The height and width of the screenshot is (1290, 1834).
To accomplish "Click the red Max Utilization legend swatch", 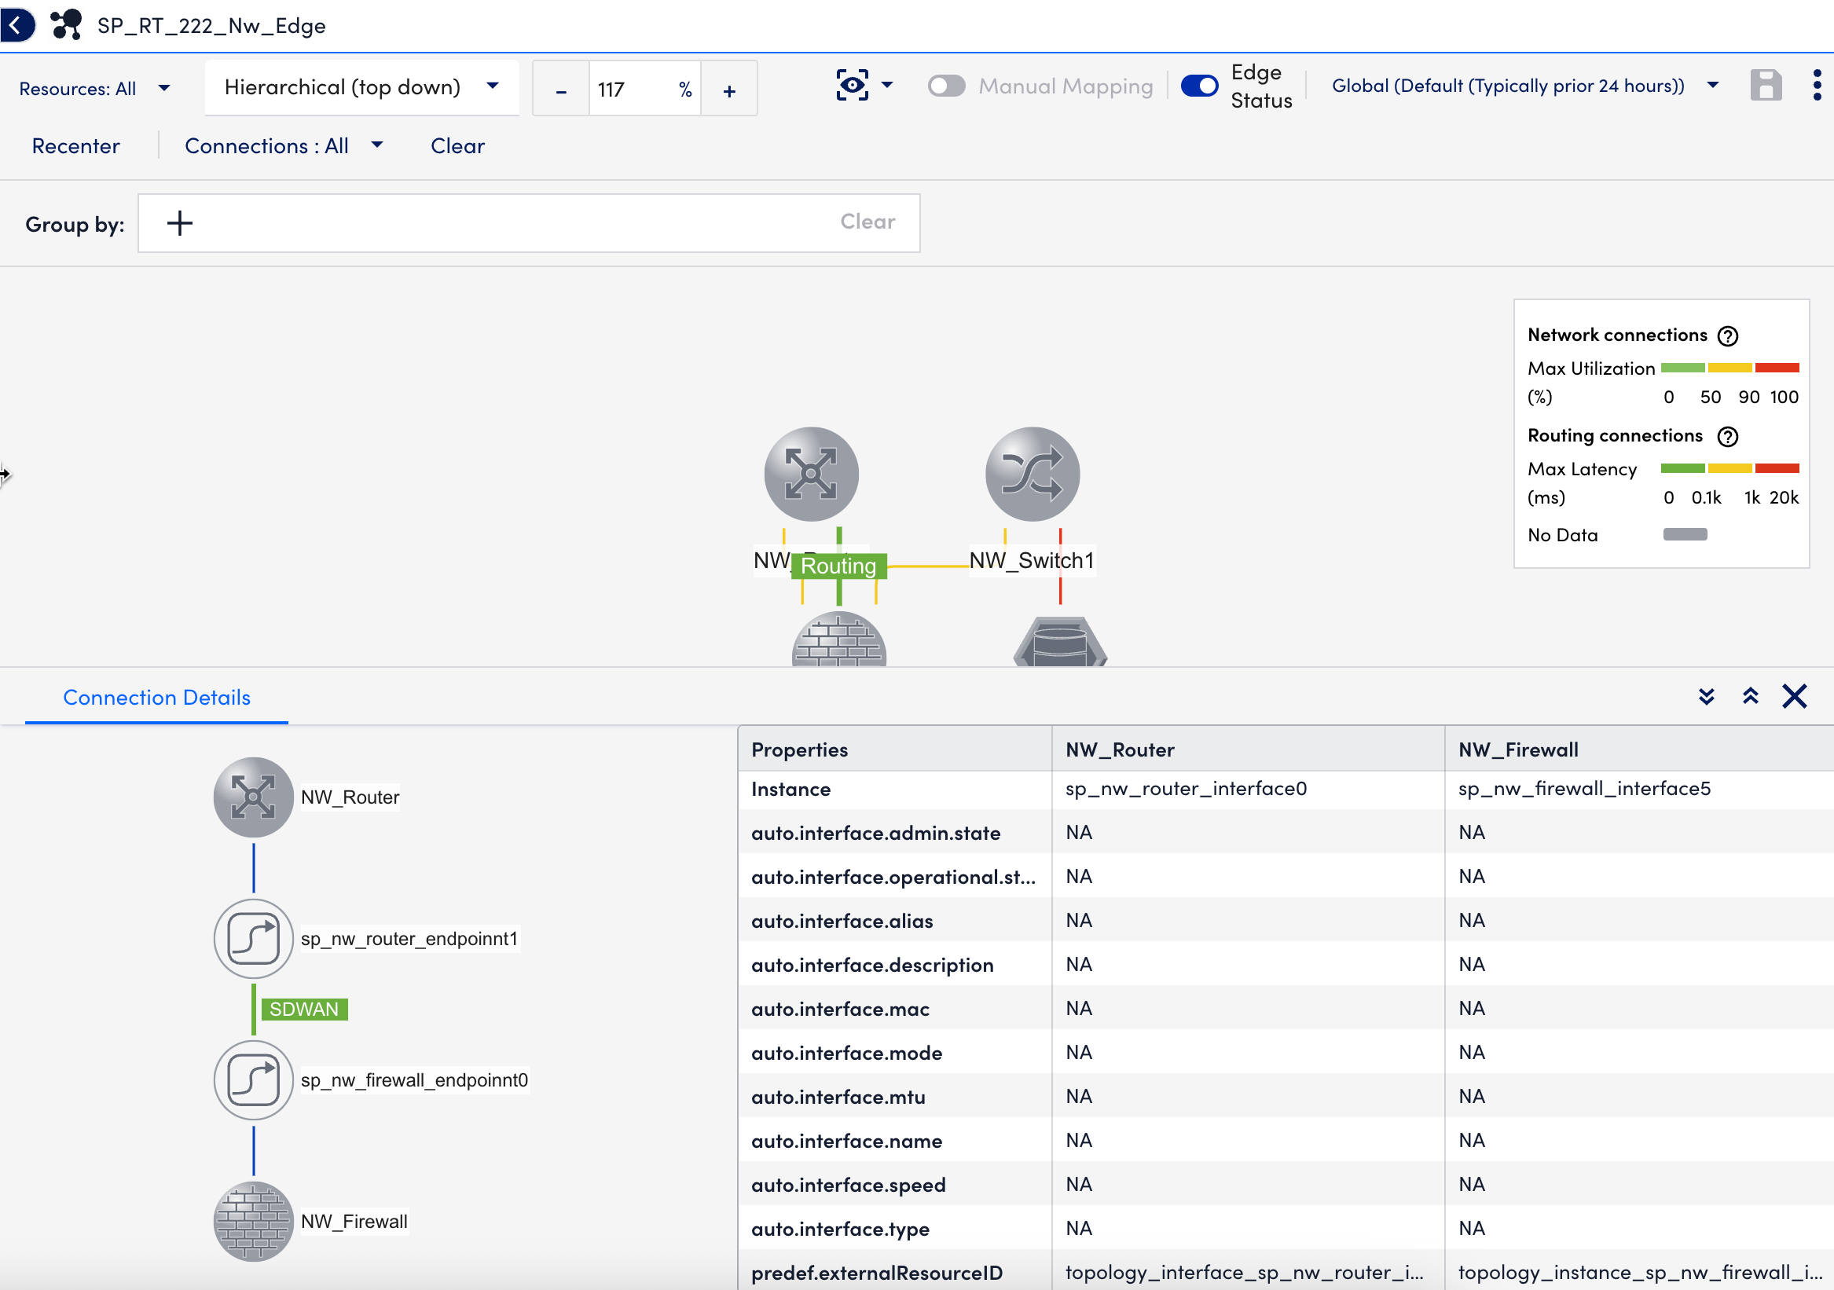I will tap(1777, 368).
